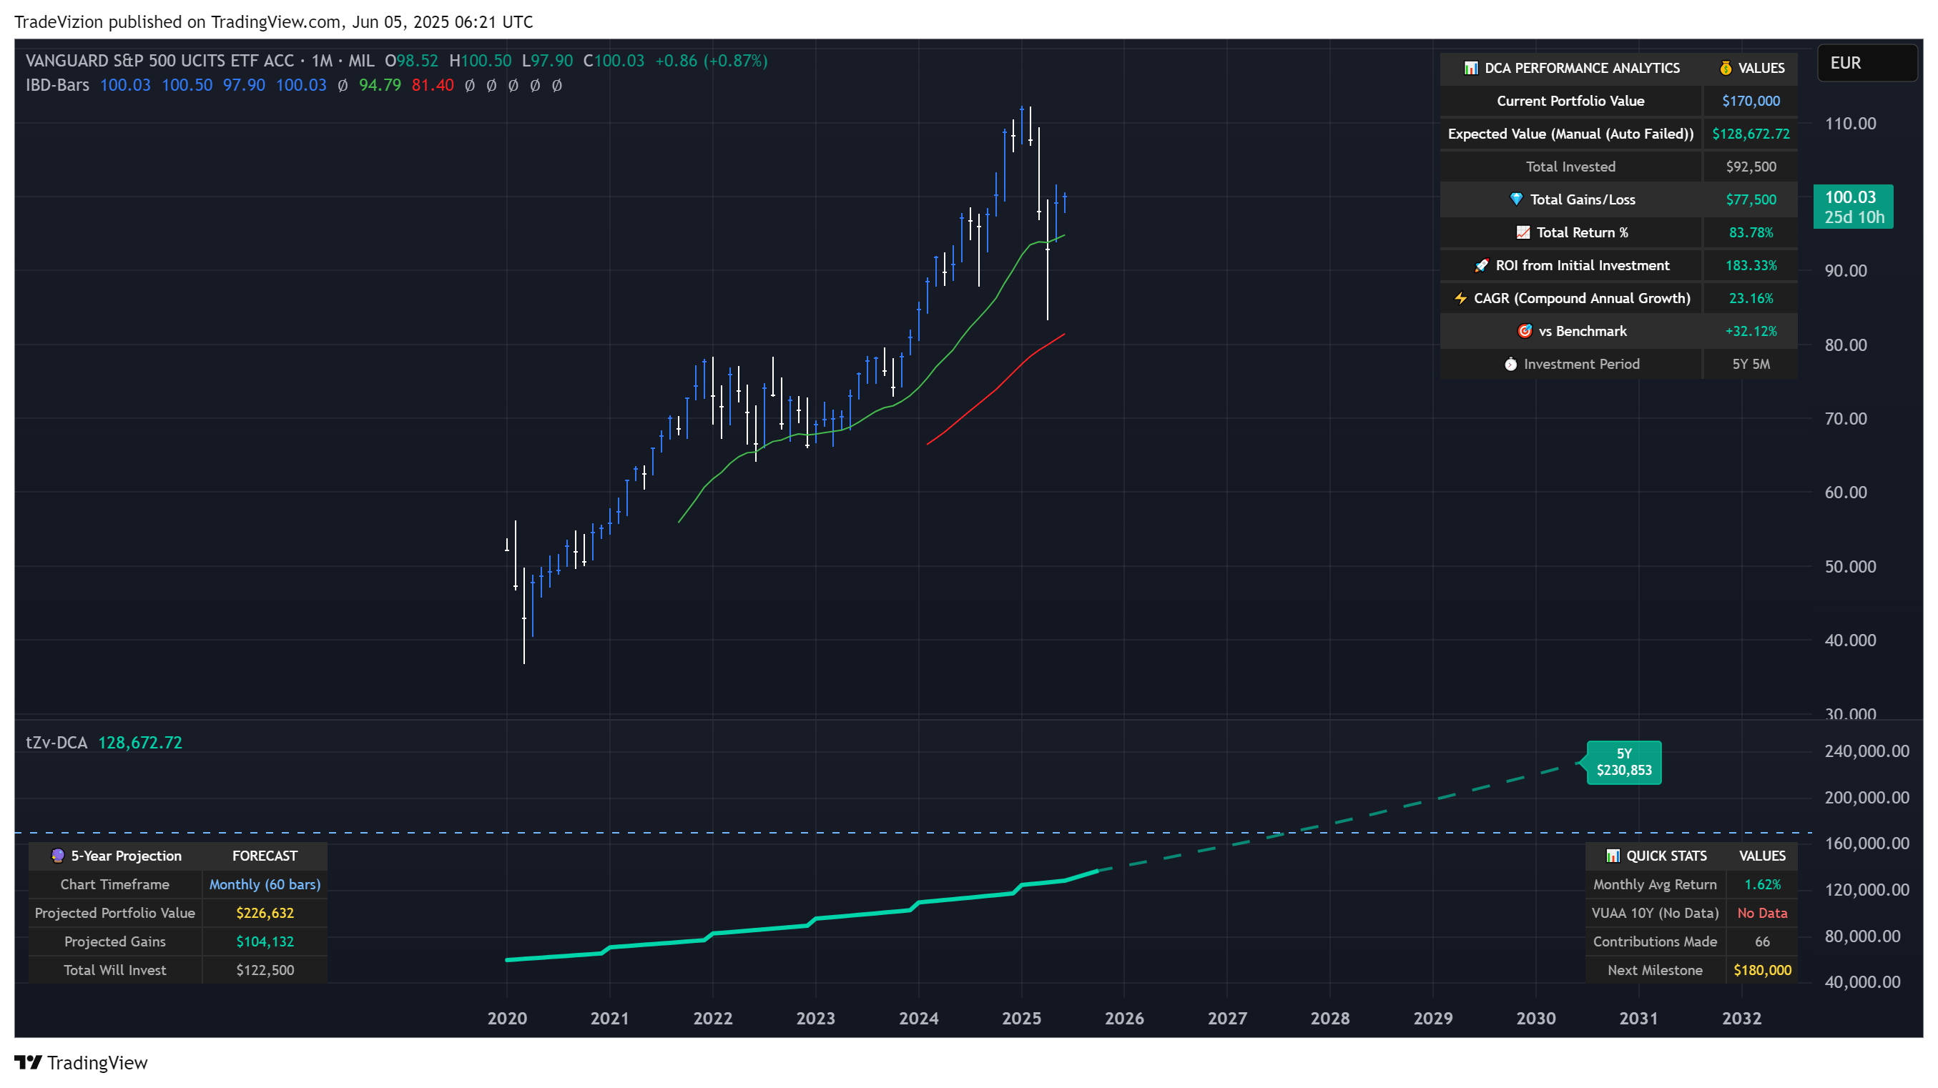Screen dimensions: 1938x1088
Task: Click Expected Value $128,672.72 cell
Action: (1751, 134)
